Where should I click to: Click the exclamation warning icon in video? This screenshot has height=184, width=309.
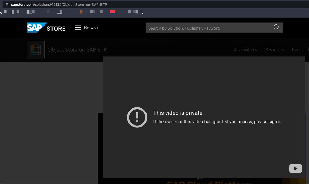point(137,117)
